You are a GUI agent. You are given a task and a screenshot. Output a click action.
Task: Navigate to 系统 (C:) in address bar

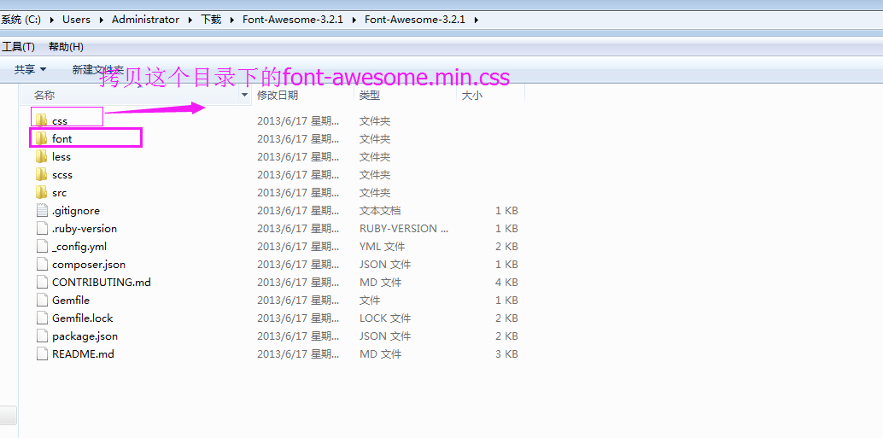[x=20, y=19]
